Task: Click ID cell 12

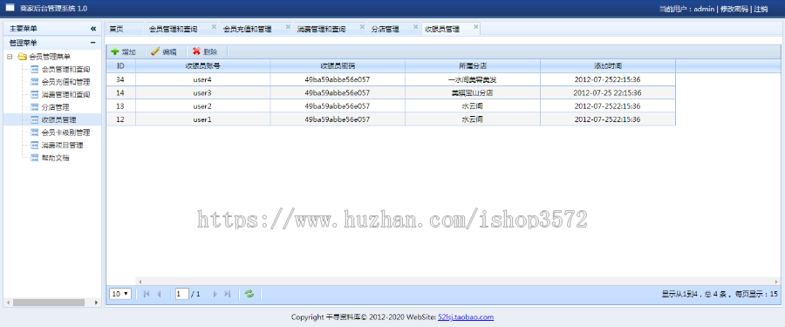Action: tap(120, 119)
